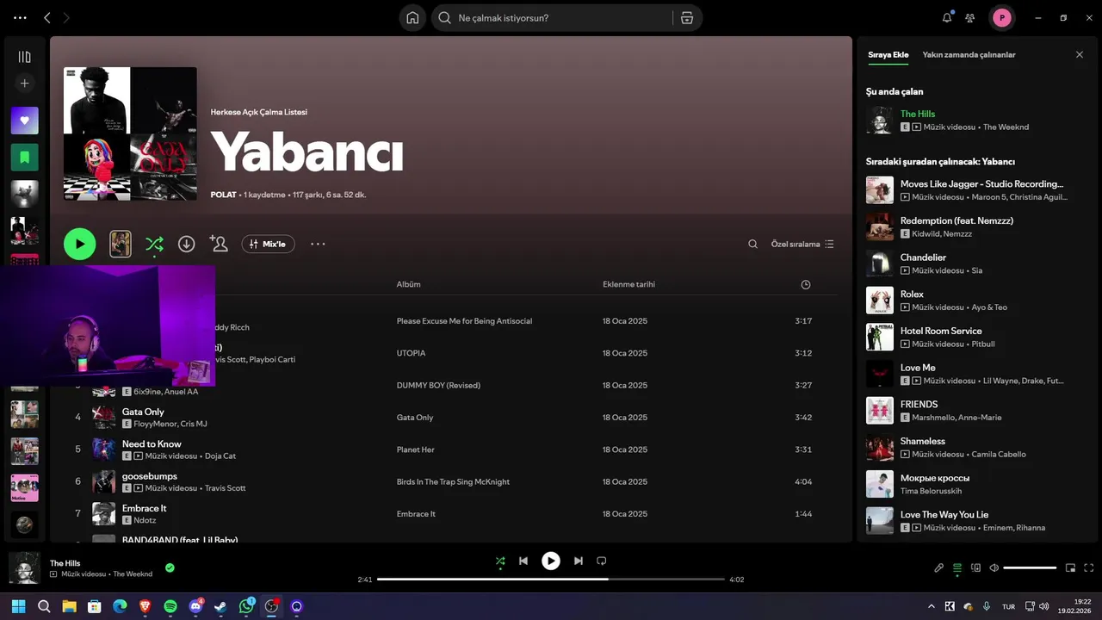Viewport: 1102px width, 620px height.
Task: Open the Yabancı playlist cover image
Action: click(x=130, y=134)
